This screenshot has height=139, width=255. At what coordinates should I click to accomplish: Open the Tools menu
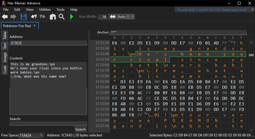(x=60, y=9)
